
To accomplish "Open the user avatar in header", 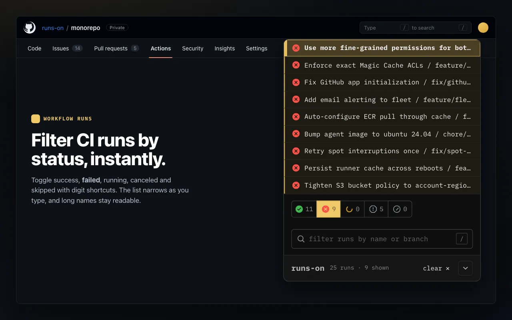I will pos(483,28).
